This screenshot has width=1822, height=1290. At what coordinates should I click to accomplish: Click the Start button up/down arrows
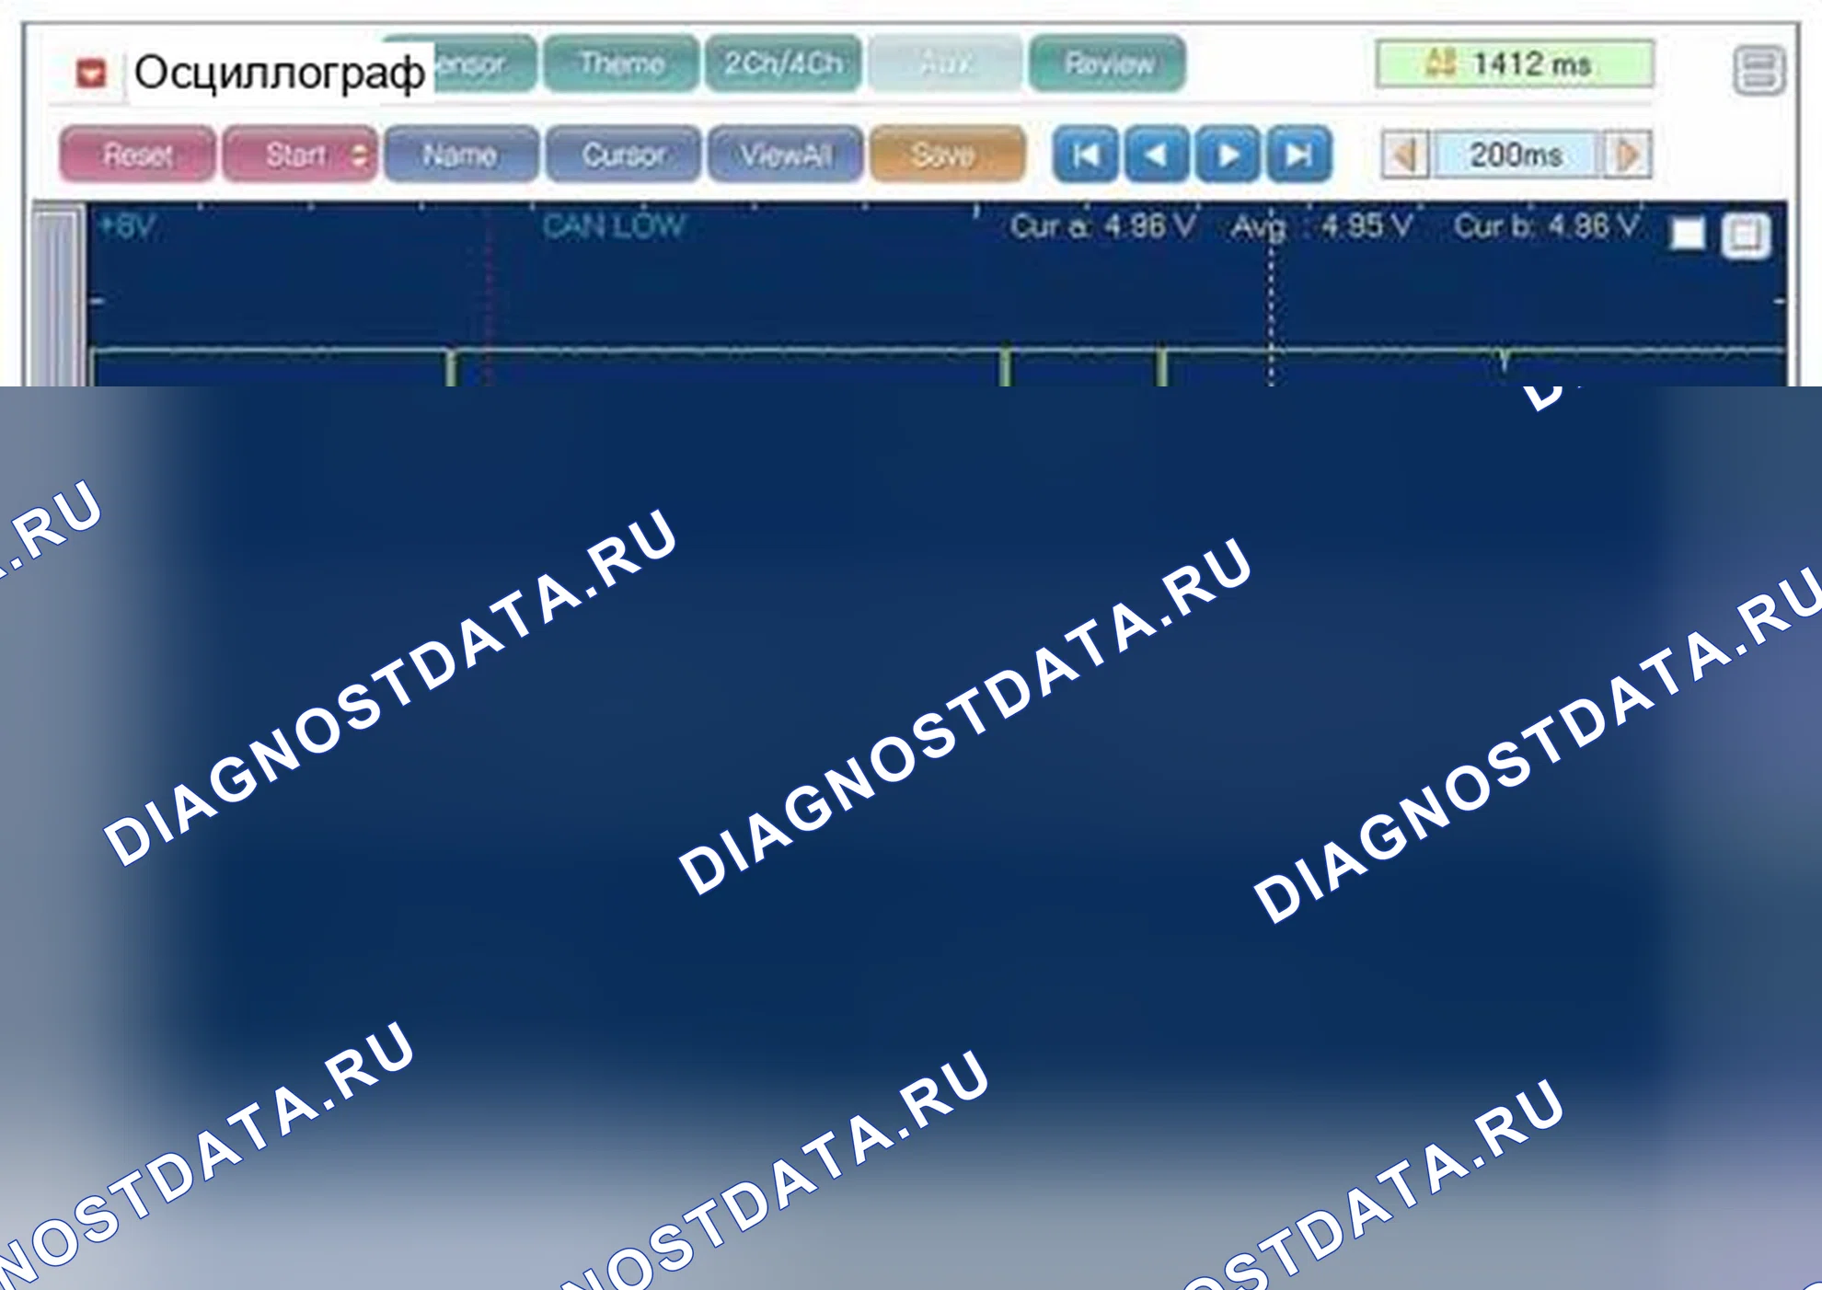(360, 155)
